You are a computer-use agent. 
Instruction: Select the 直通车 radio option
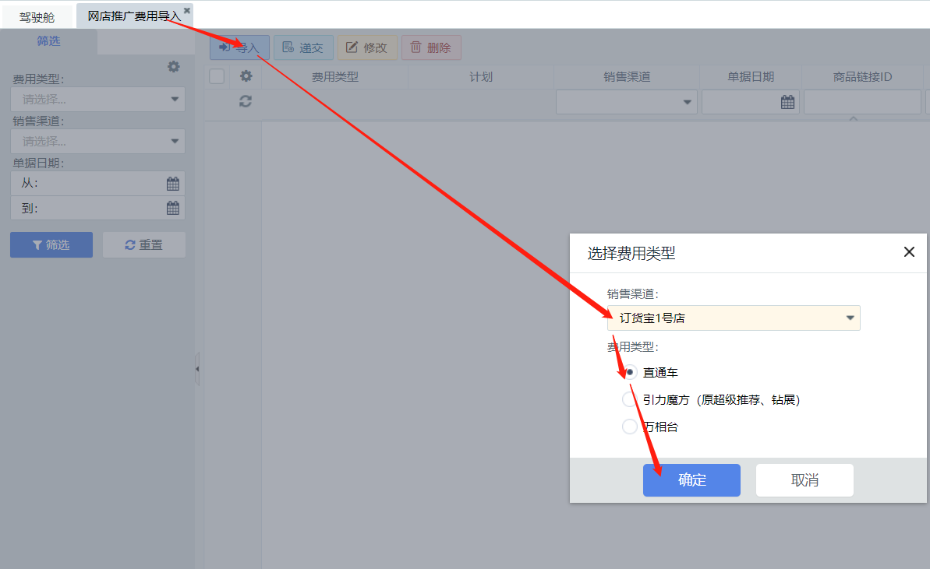[x=630, y=373]
